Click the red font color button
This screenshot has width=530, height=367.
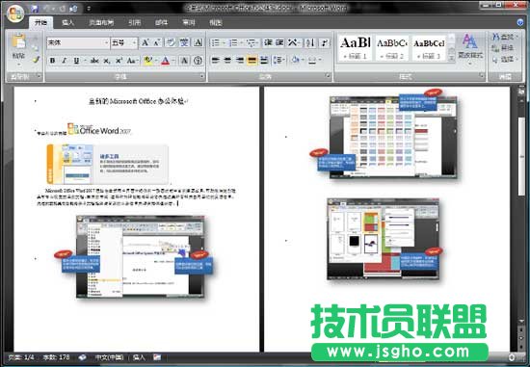click(x=166, y=61)
